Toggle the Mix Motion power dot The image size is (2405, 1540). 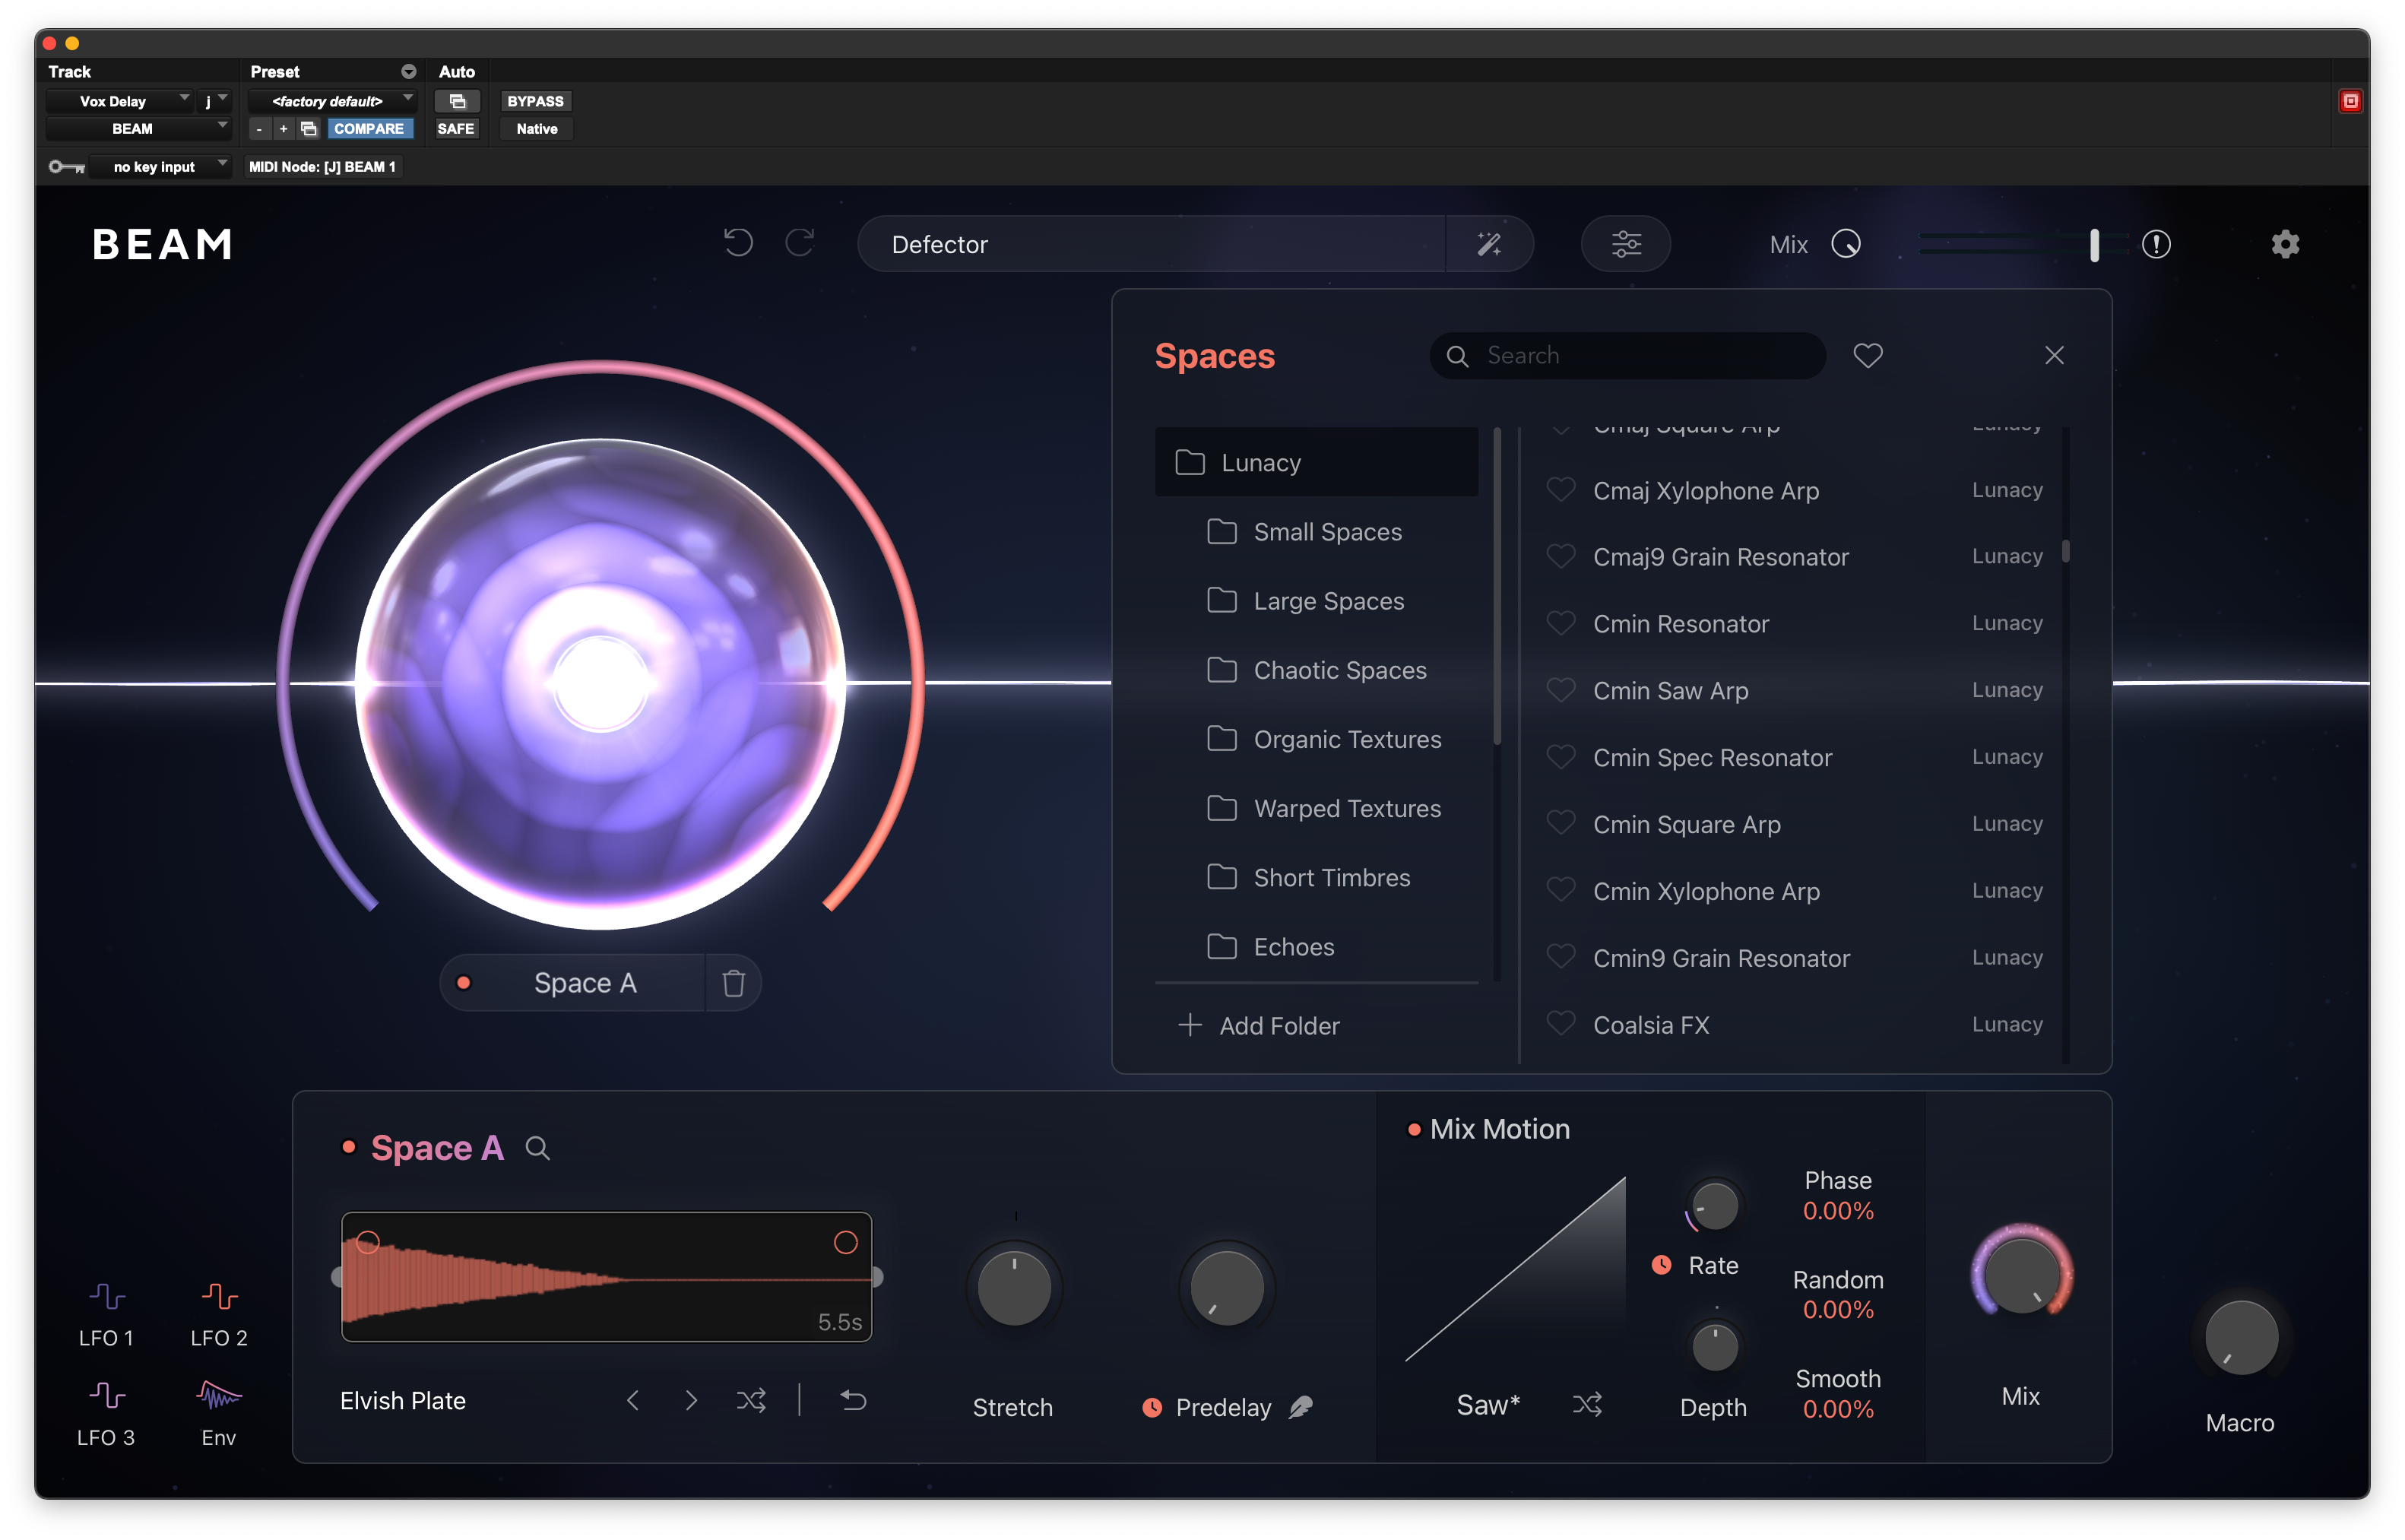pyautogui.click(x=1414, y=1130)
